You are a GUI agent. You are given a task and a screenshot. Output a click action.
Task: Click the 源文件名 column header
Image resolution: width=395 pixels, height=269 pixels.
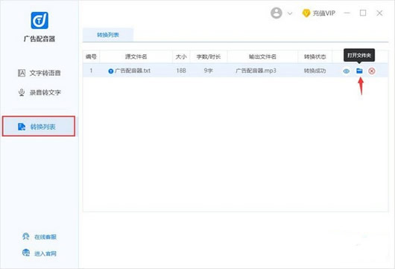(x=136, y=56)
